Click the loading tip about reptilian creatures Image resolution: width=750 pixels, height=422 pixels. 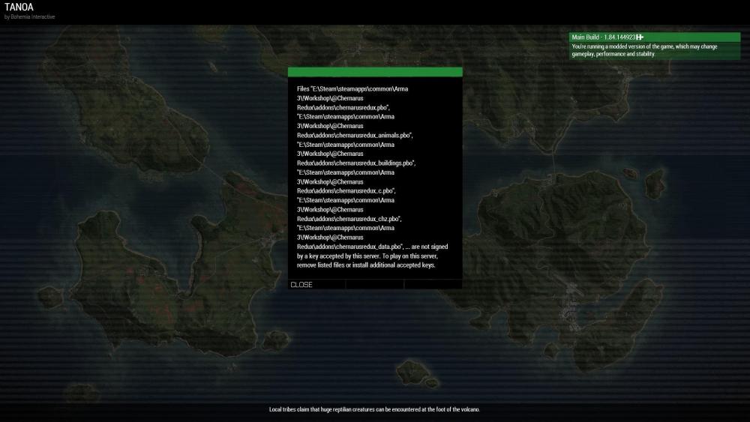(x=374, y=409)
